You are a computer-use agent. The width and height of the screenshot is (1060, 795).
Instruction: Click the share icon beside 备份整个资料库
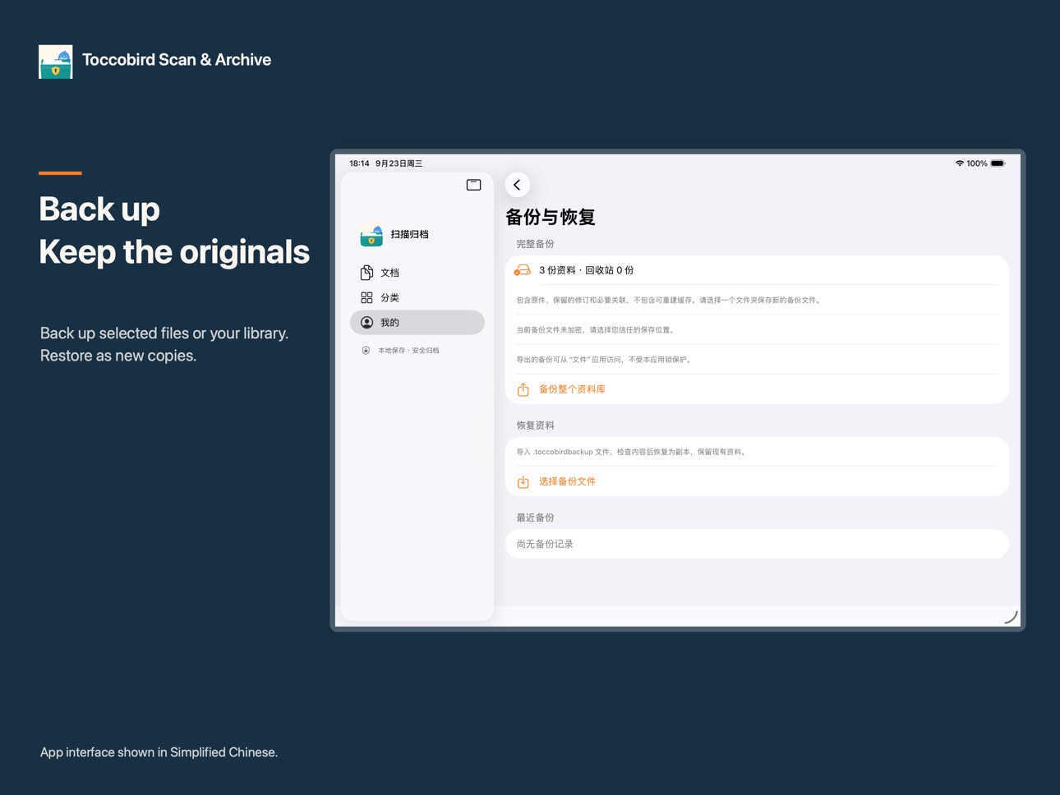coord(523,389)
